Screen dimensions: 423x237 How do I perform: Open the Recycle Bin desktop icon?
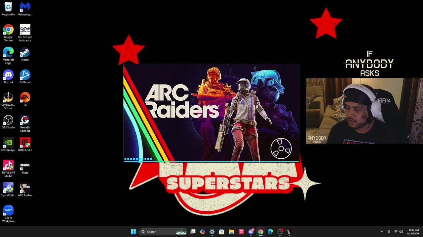click(x=8, y=9)
